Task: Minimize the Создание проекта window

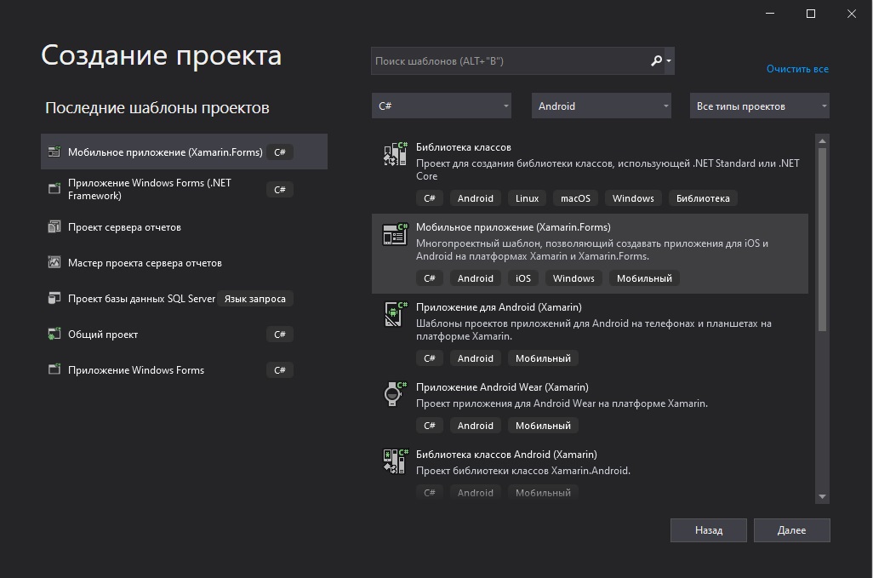Action: [770, 14]
